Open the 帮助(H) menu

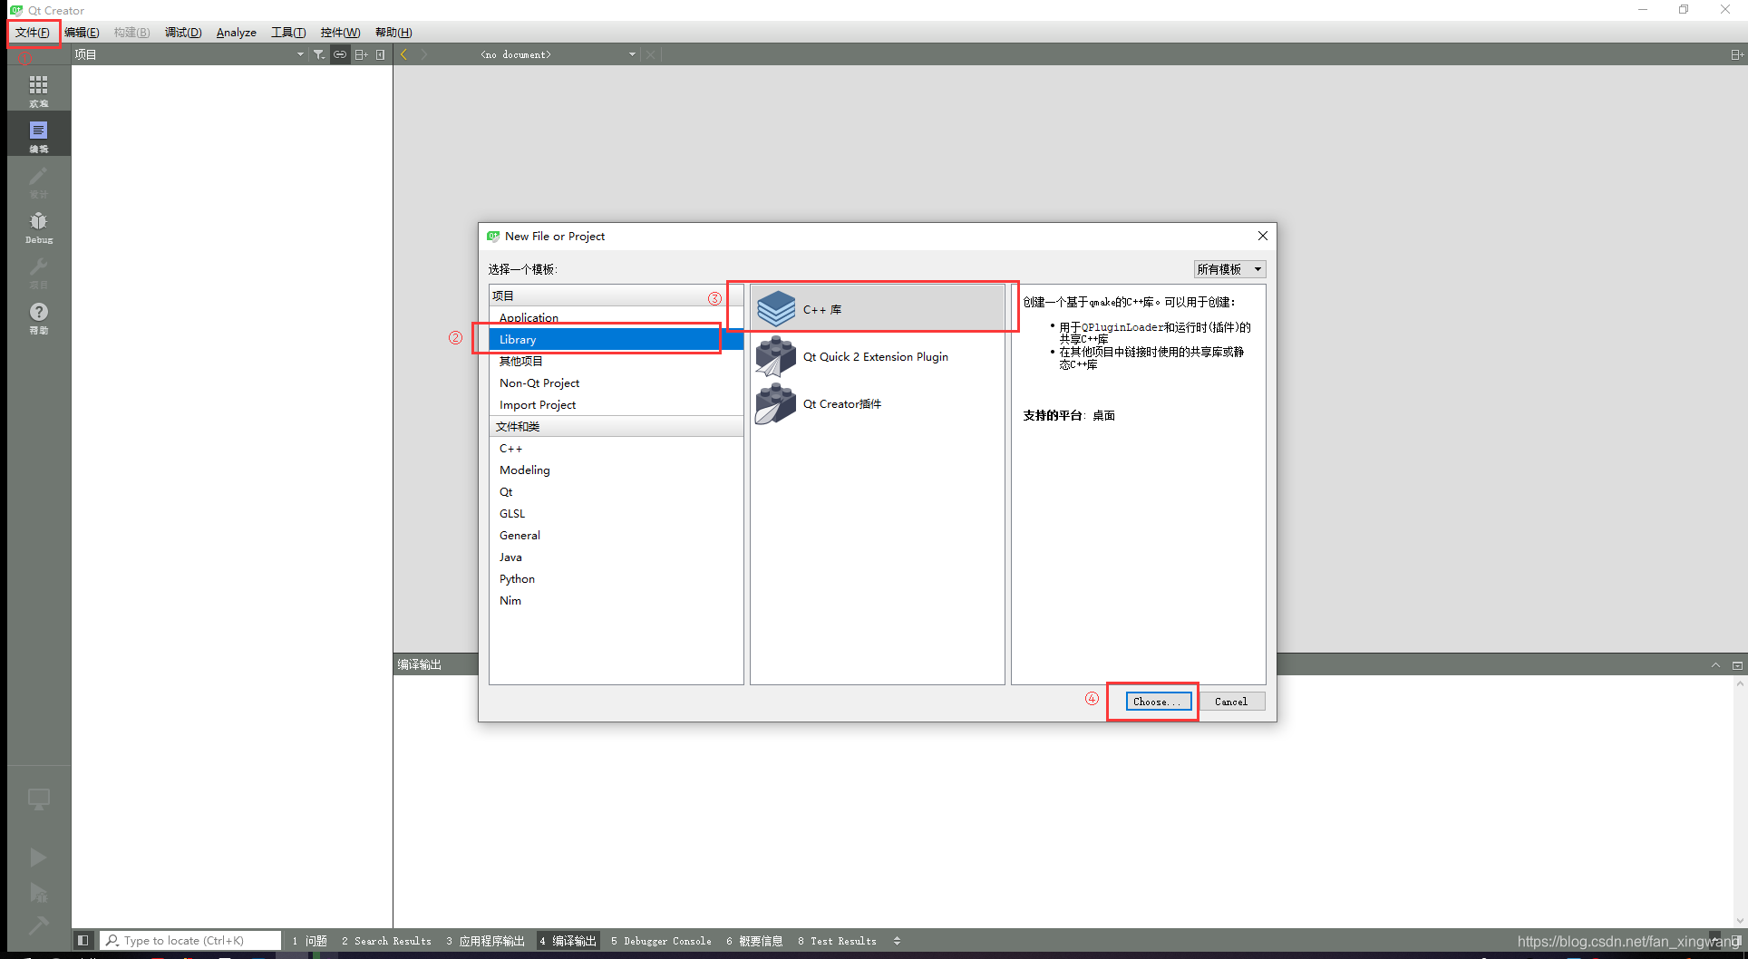[x=393, y=33]
